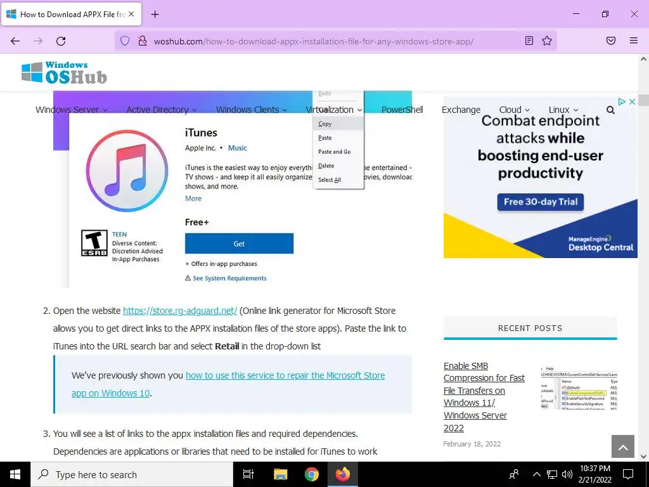
Task: Click the page vertical scrollbar thumb
Action: tap(644, 100)
